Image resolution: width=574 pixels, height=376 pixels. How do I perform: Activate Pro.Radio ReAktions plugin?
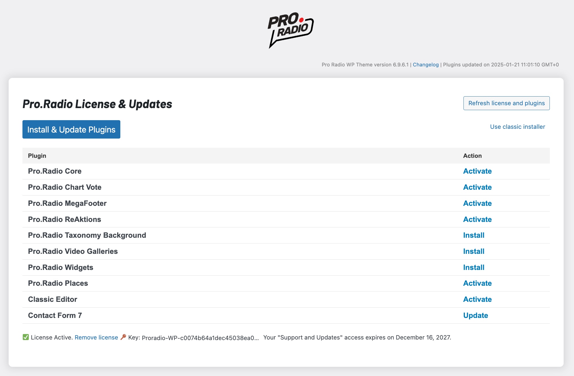click(477, 220)
